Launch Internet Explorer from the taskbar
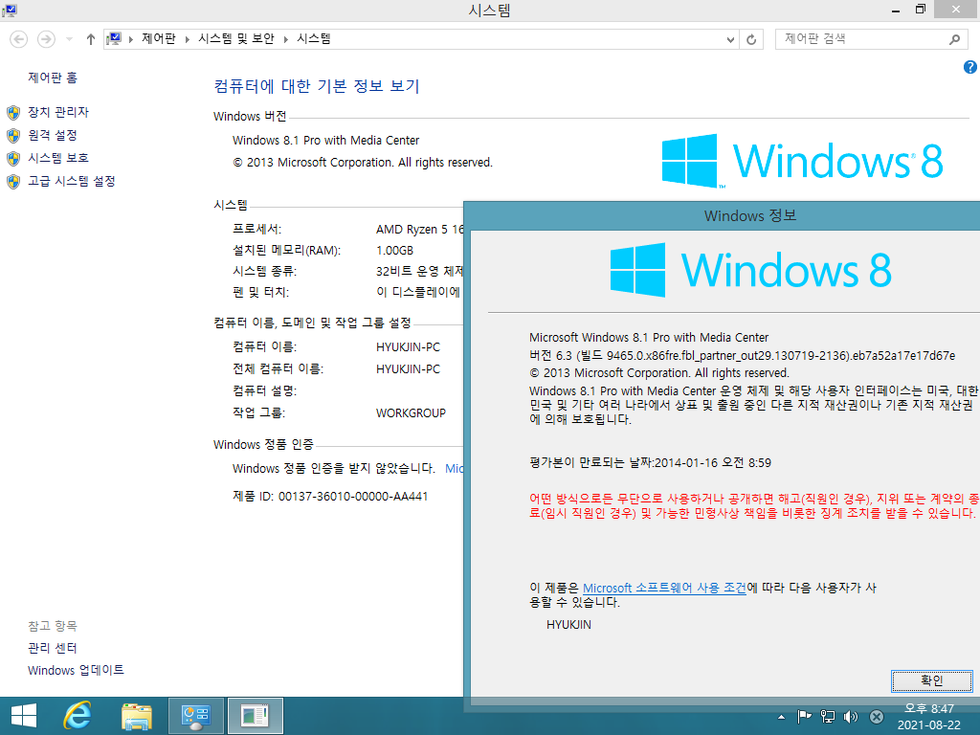This screenshot has height=735, width=980. click(x=78, y=716)
